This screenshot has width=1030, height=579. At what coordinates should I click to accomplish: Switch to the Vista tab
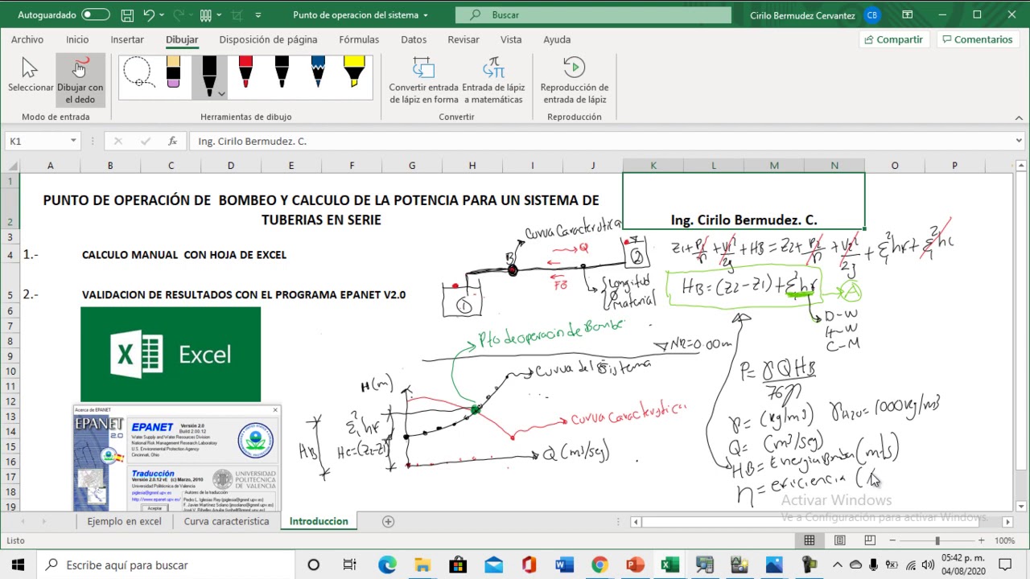tap(511, 39)
